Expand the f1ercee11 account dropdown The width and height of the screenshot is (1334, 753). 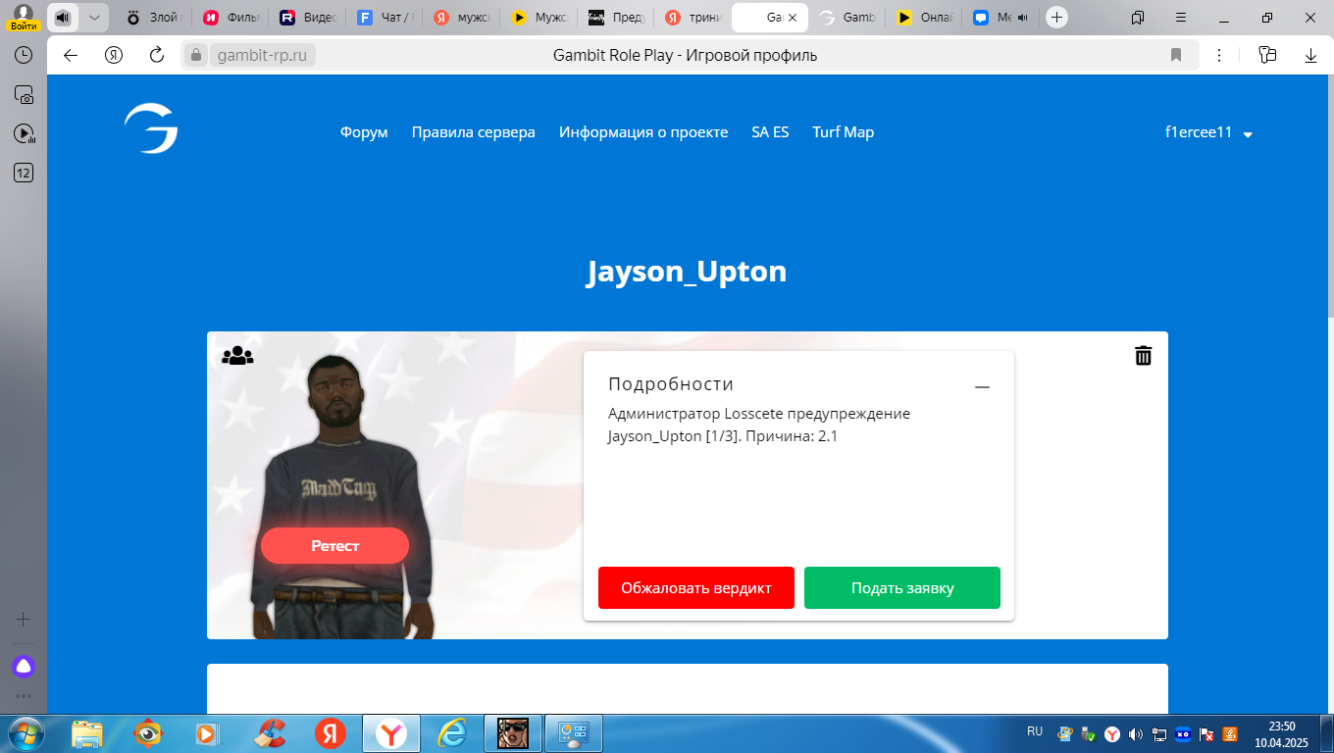[x=1208, y=132]
